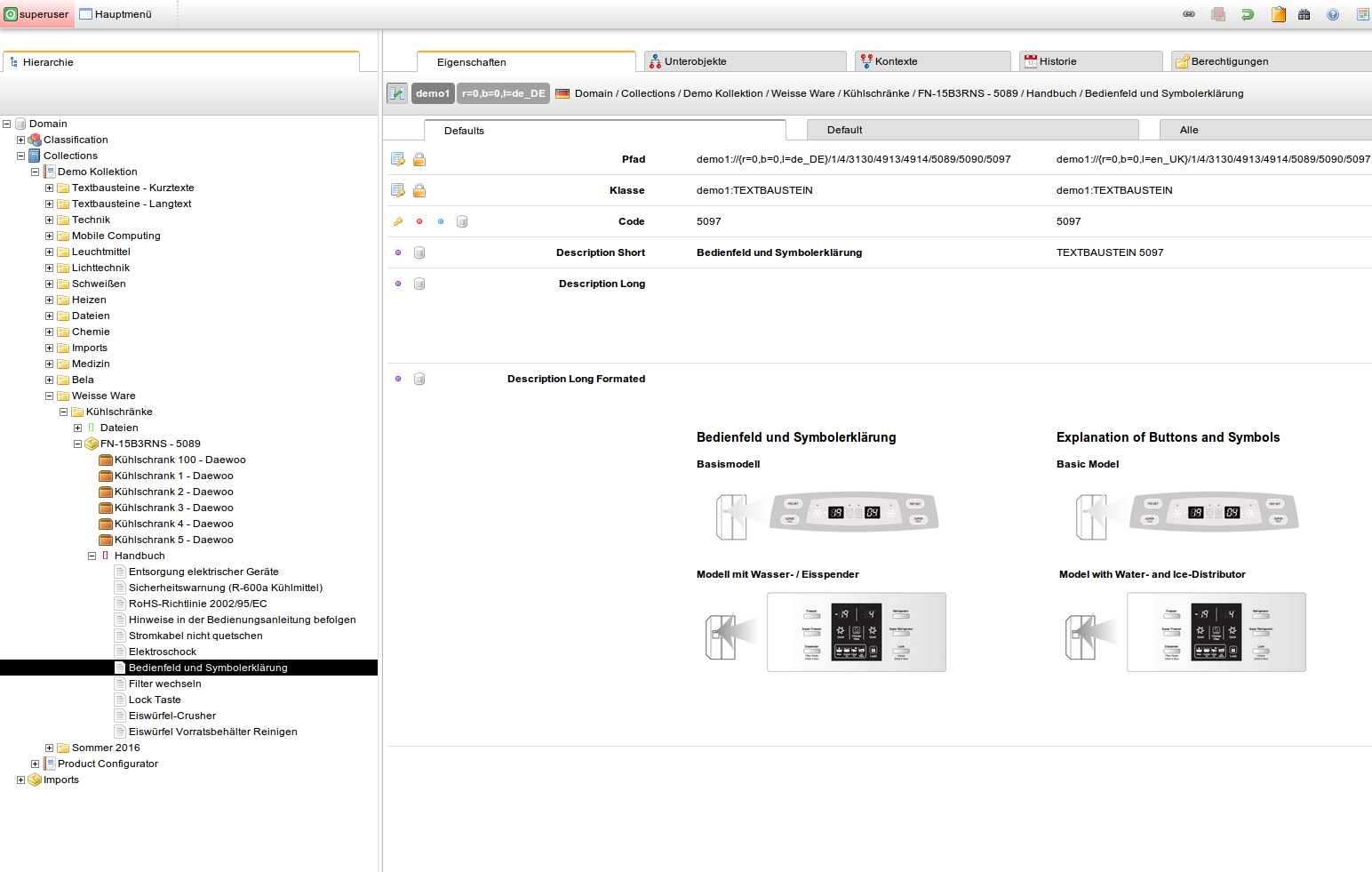Toggle the purple dot beside Description Short
The width and height of the screenshot is (1372, 872).
coord(398,252)
